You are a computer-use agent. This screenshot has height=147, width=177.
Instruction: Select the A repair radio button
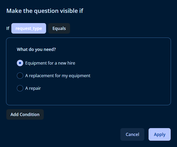point(20,88)
